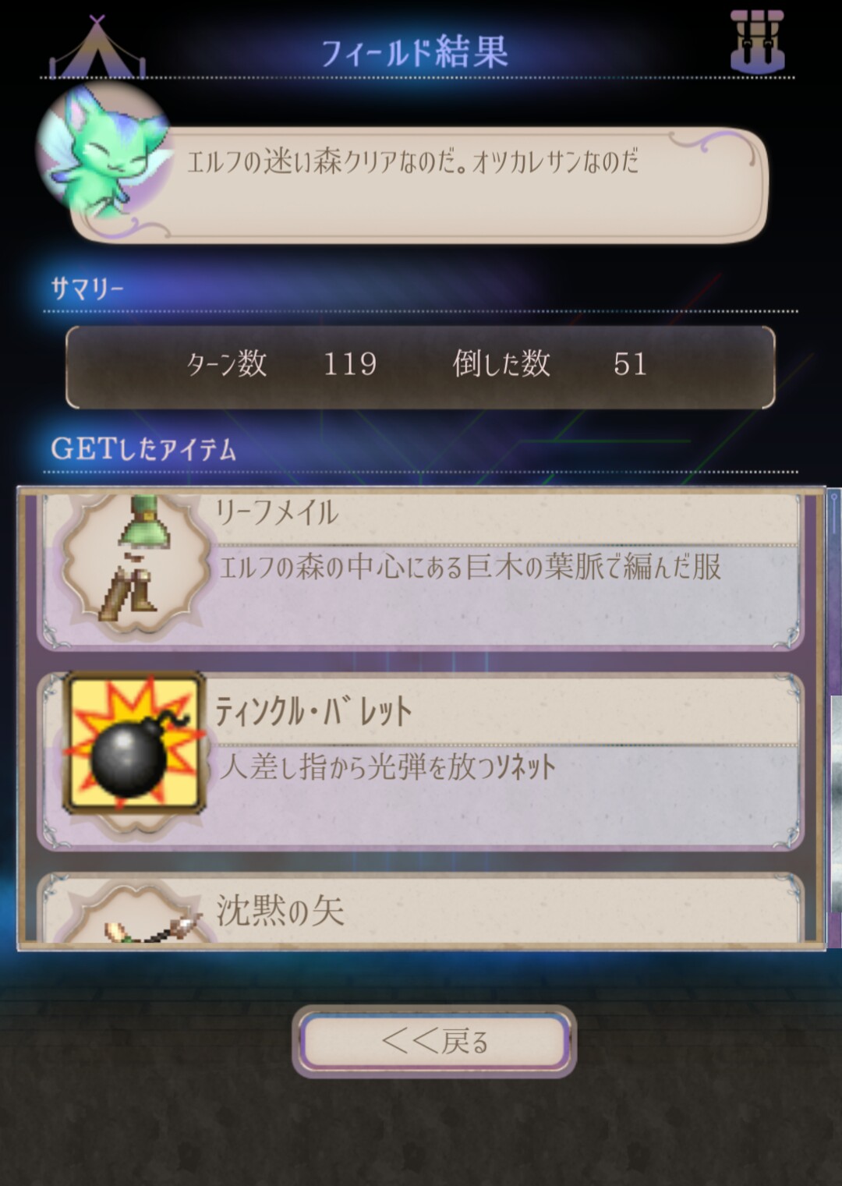Click the 人差し指から光弾を放つ description text
Image resolution: width=842 pixels, height=1186 pixels.
point(387,767)
